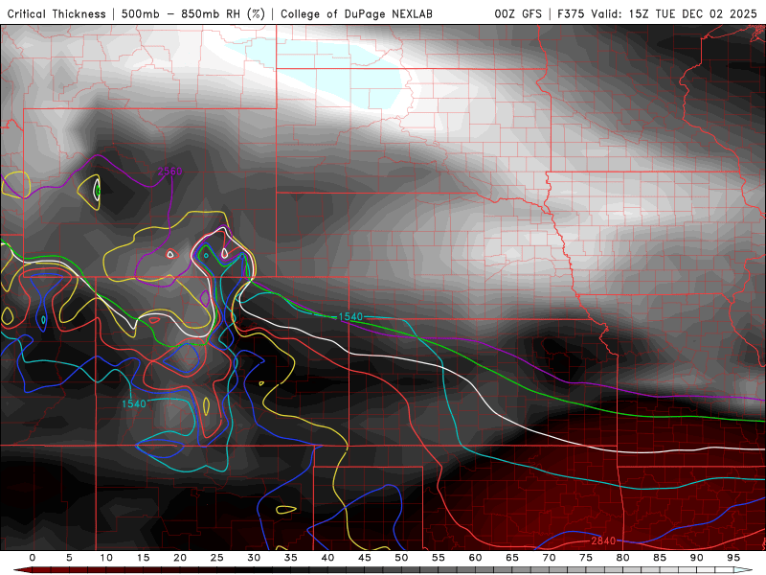Viewport: 766px width, 575px height.
Task: Click the '0' colorbar tick label
Action: pyautogui.click(x=33, y=558)
